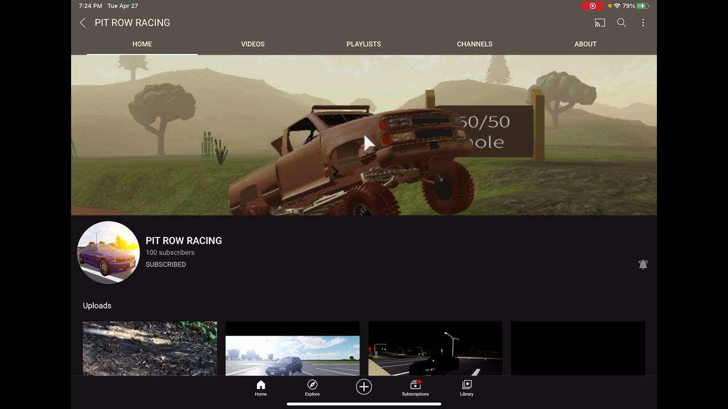Open the Explore compass icon

click(x=312, y=388)
